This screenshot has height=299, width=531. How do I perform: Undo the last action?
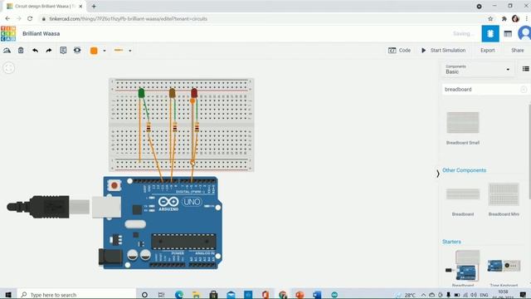(x=35, y=51)
